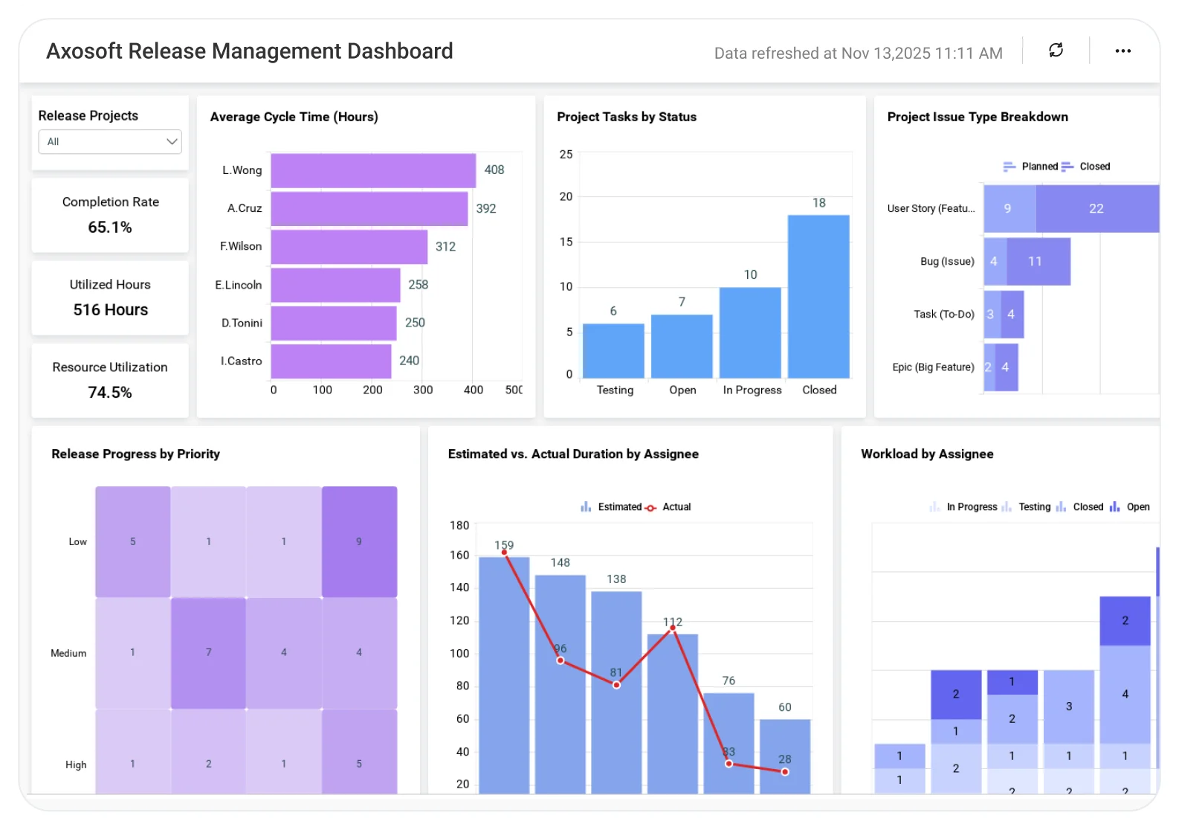
Task: Toggle the Closed legend in Issue Type Breakdown
Action: [1085, 167]
